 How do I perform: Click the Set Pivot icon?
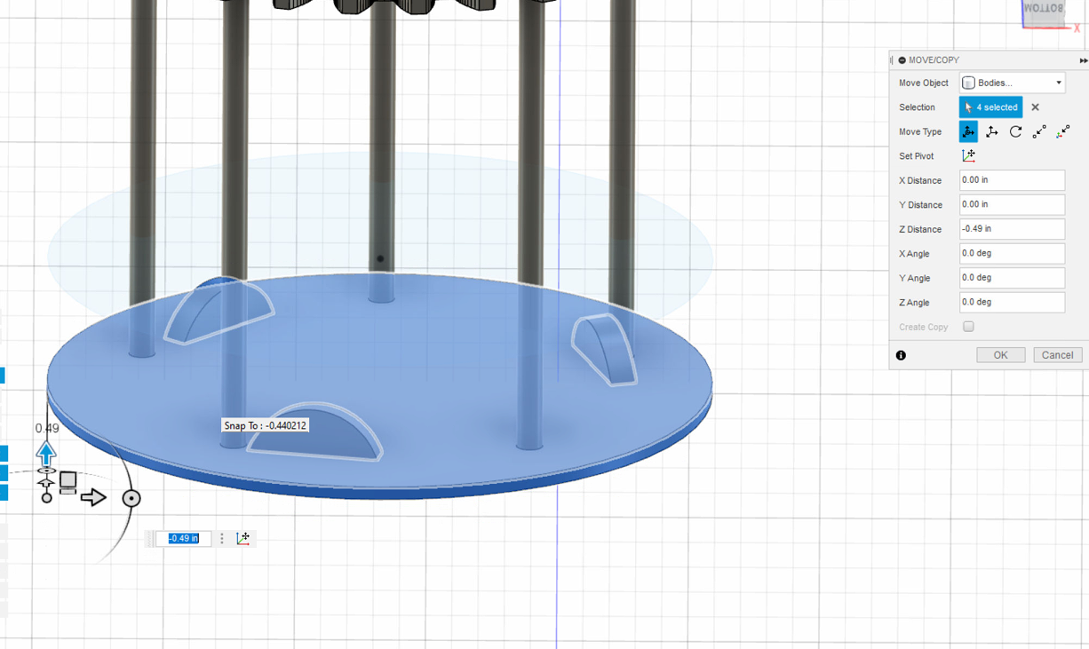click(969, 155)
